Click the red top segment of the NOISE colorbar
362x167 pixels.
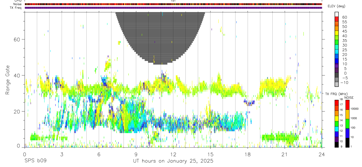(x=347, y=105)
